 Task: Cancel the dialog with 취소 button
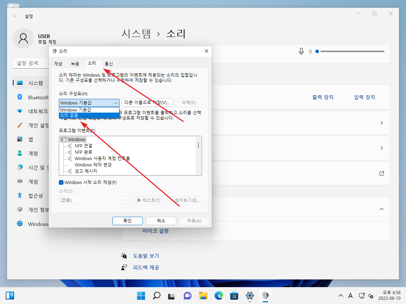(x=161, y=221)
